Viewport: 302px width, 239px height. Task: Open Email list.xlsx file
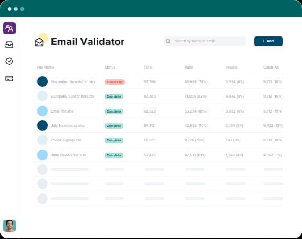tap(62, 111)
